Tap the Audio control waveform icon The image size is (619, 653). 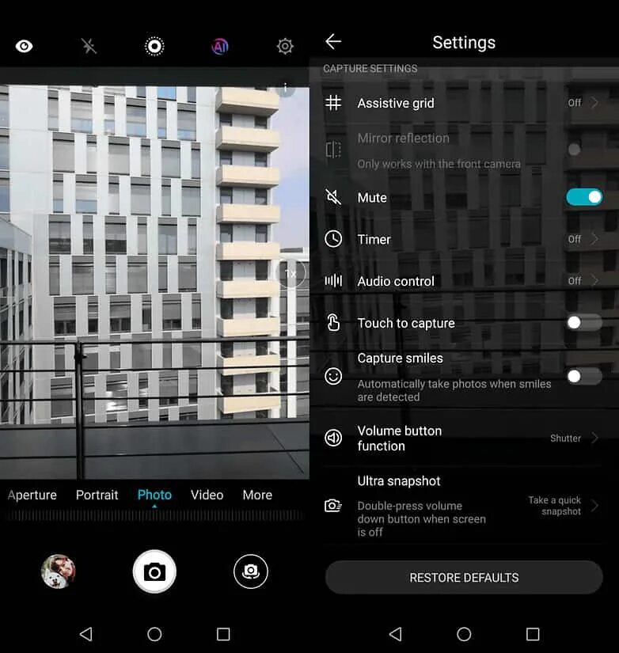333,281
